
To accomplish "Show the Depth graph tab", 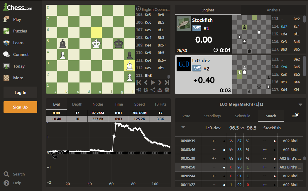I will (77, 104).
